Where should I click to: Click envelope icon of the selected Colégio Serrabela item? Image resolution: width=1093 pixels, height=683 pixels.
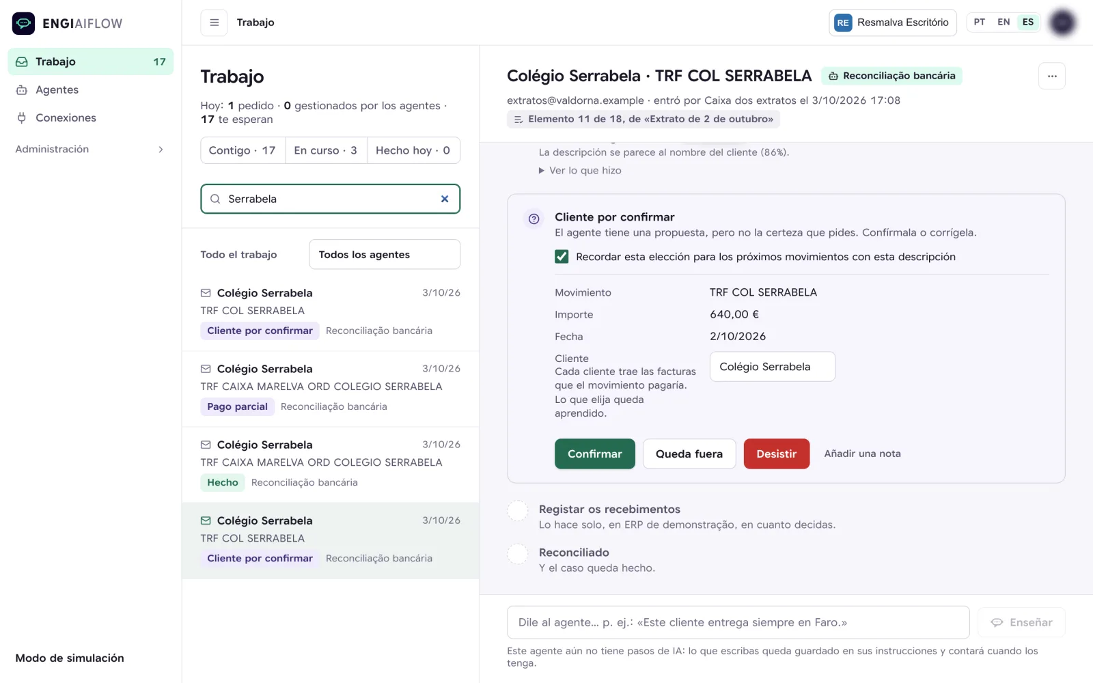(206, 520)
